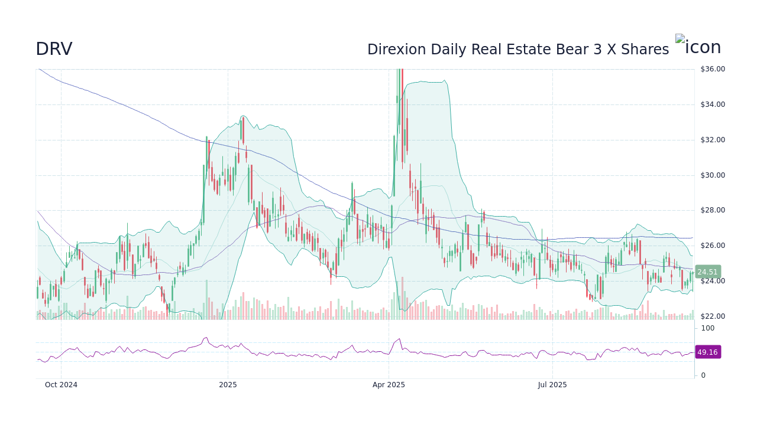757x425 pixels.
Task: Click the Apr 2025 date axis label
Action: click(389, 385)
